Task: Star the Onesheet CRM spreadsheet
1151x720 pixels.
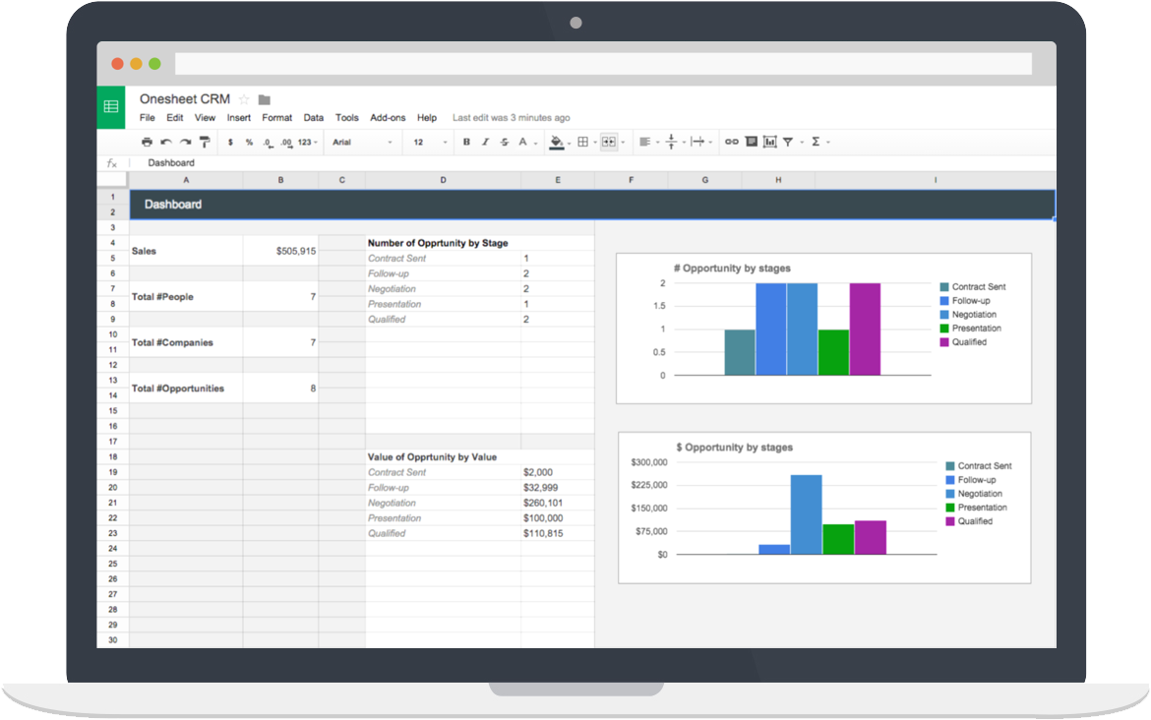Action: click(245, 98)
